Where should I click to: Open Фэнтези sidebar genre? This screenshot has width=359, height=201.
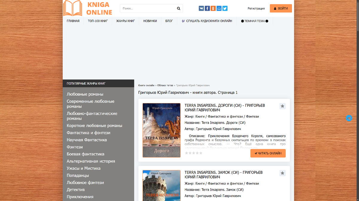75,147
